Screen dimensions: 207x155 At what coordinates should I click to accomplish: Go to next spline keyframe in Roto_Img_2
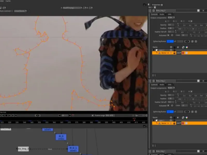pos(189,112)
